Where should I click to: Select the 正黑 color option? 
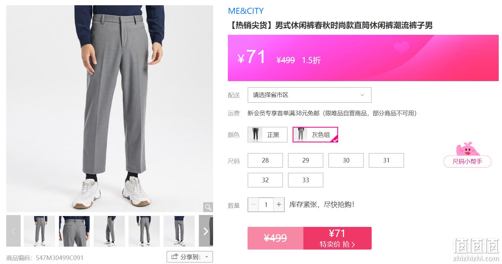click(x=268, y=135)
